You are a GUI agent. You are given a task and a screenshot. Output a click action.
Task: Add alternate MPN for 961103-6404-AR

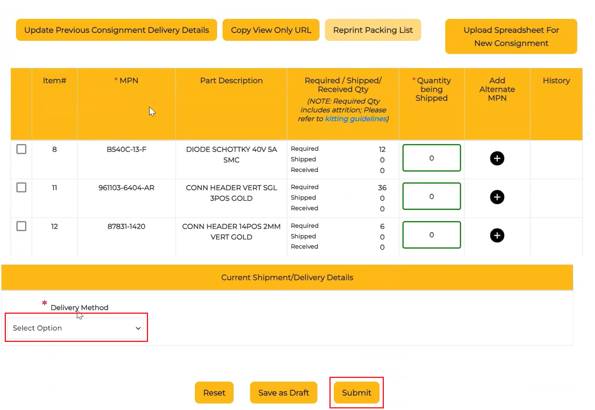tap(497, 197)
